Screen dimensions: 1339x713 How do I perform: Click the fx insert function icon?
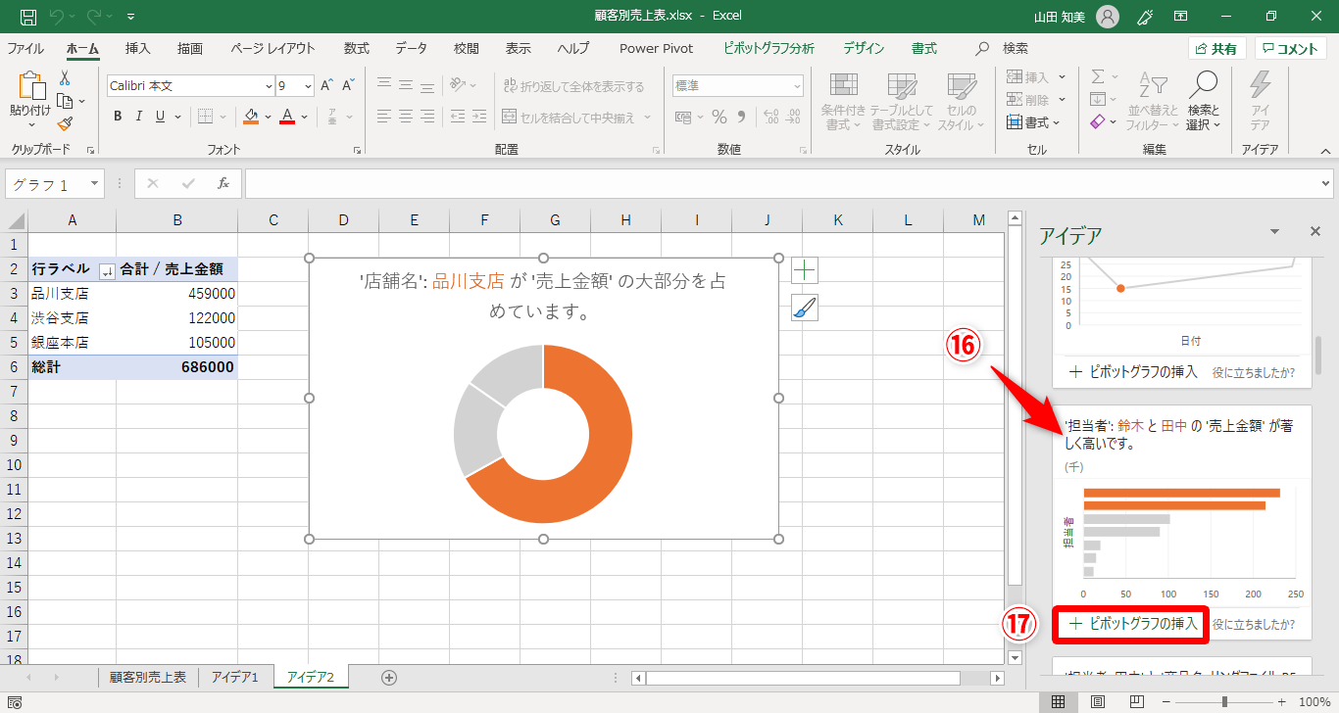coord(223,184)
